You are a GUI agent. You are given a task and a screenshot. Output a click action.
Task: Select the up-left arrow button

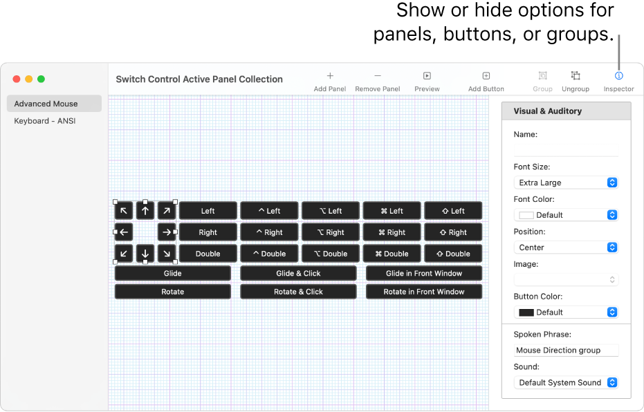point(124,211)
